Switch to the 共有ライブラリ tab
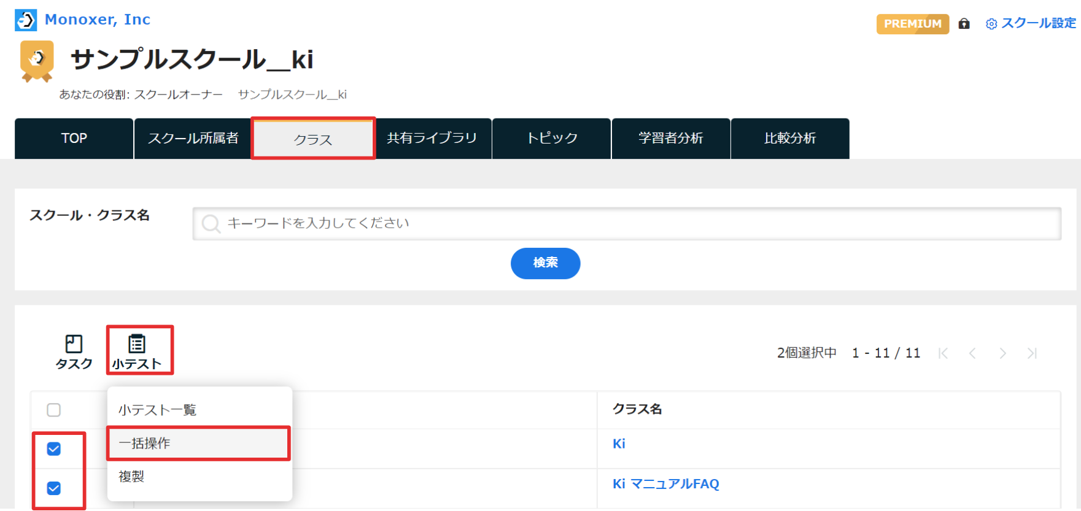The width and height of the screenshot is (1081, 511). coord(432,139)
